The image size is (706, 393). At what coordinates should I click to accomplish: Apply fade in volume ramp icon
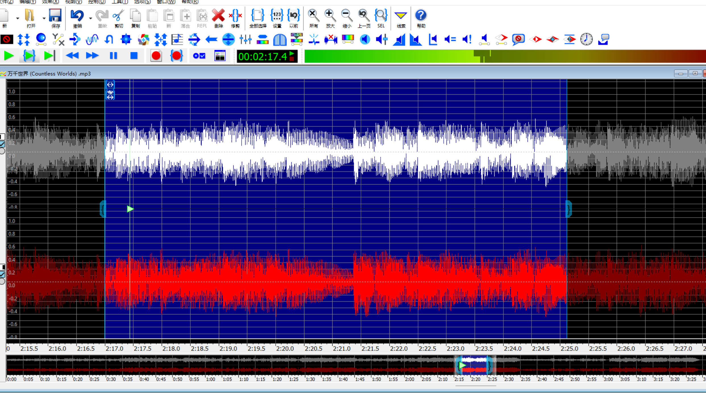pyautogui.click(x=399, y=39)
